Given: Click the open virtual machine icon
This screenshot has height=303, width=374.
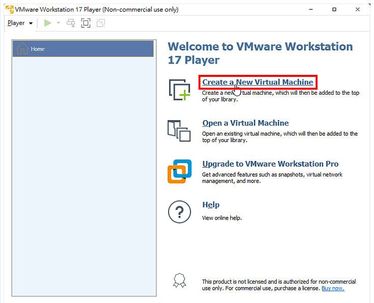Looking at the screenshot, I should pyautogui.click(x=179, y=131).
